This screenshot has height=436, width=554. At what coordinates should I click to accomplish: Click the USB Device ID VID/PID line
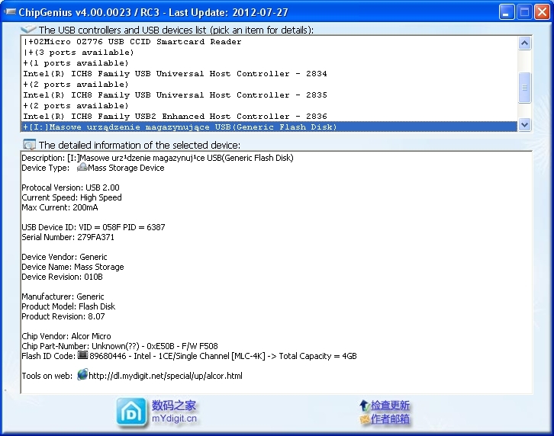93,227
